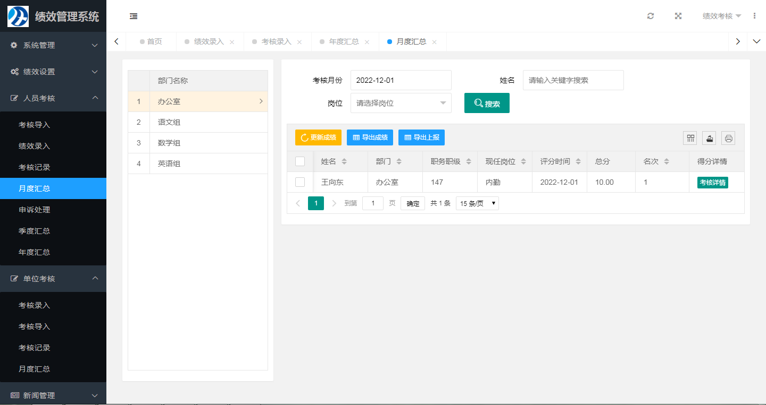Click the refresh icon in top header

tap(651, 16)
